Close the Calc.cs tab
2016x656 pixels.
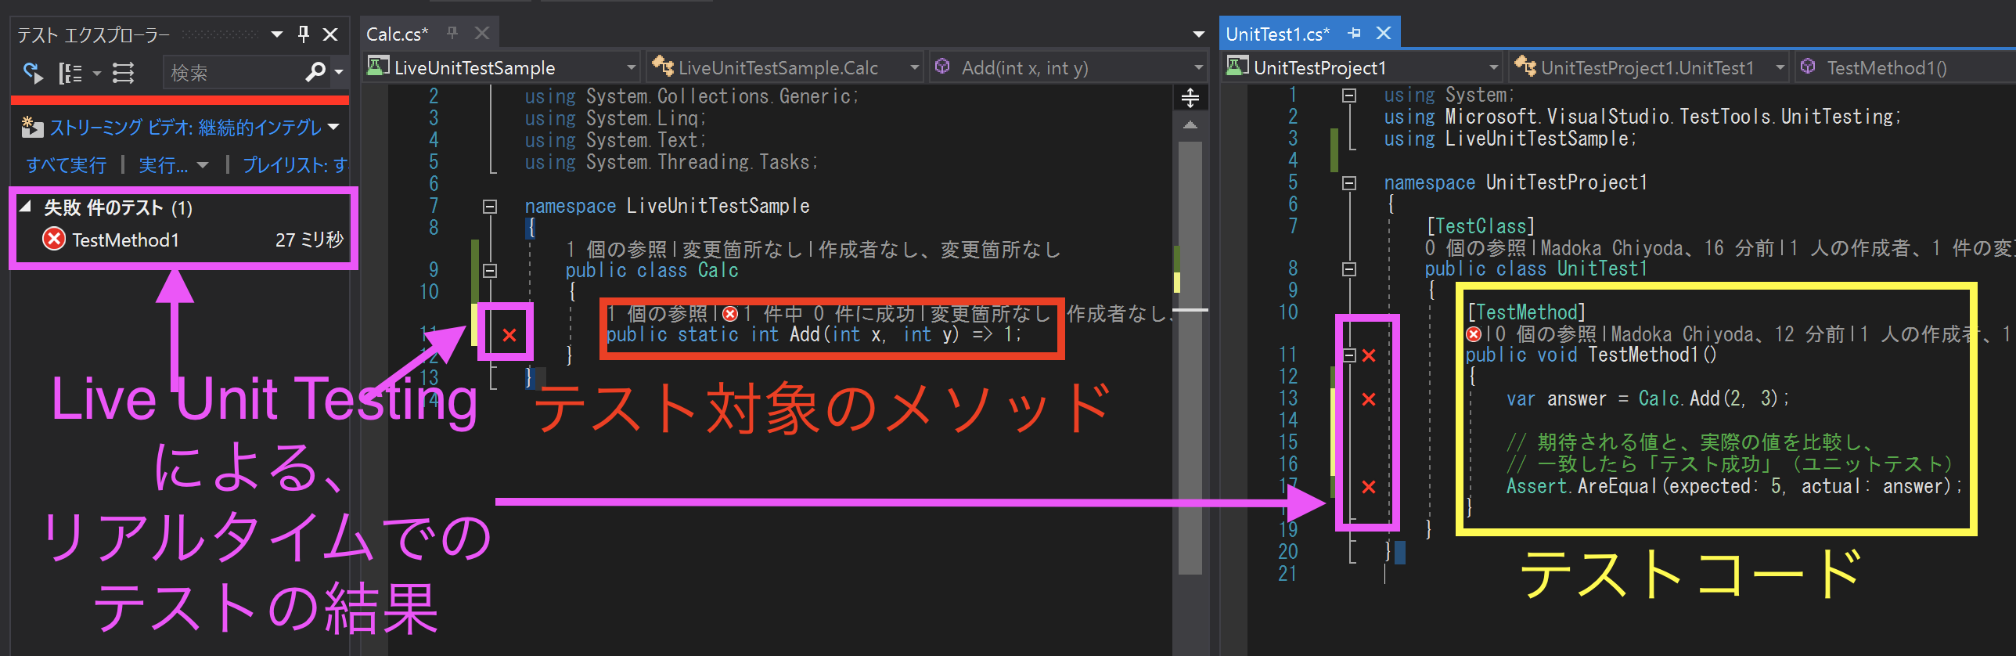482,33
